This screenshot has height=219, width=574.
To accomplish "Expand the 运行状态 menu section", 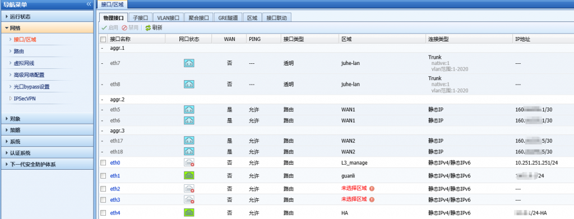I will pyautogui.click(x=47, y=16).
